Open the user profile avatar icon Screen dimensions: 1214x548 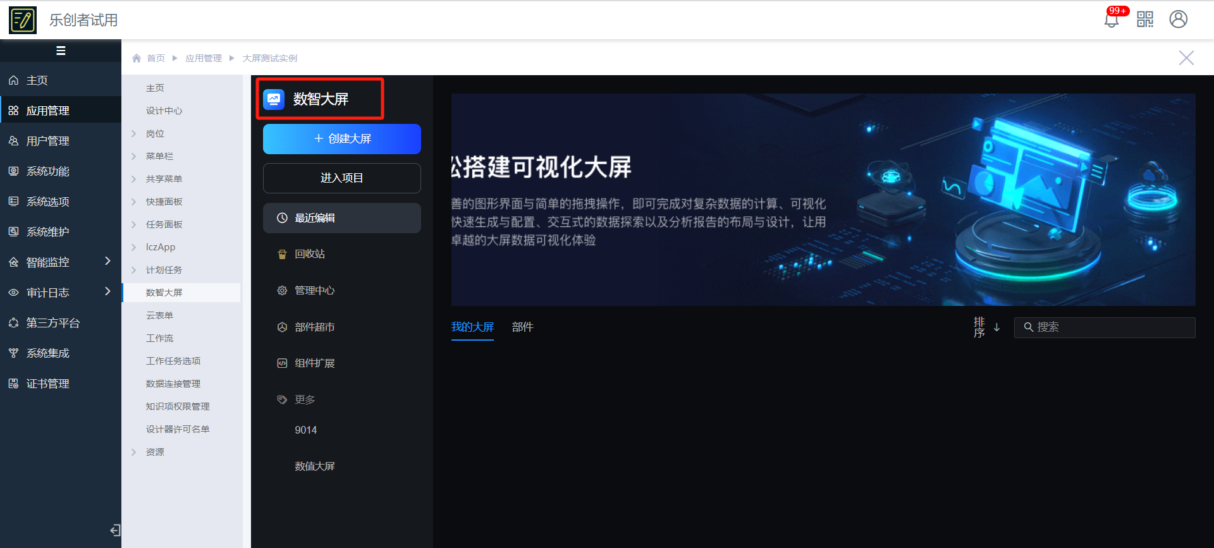tap(1178, 20)
